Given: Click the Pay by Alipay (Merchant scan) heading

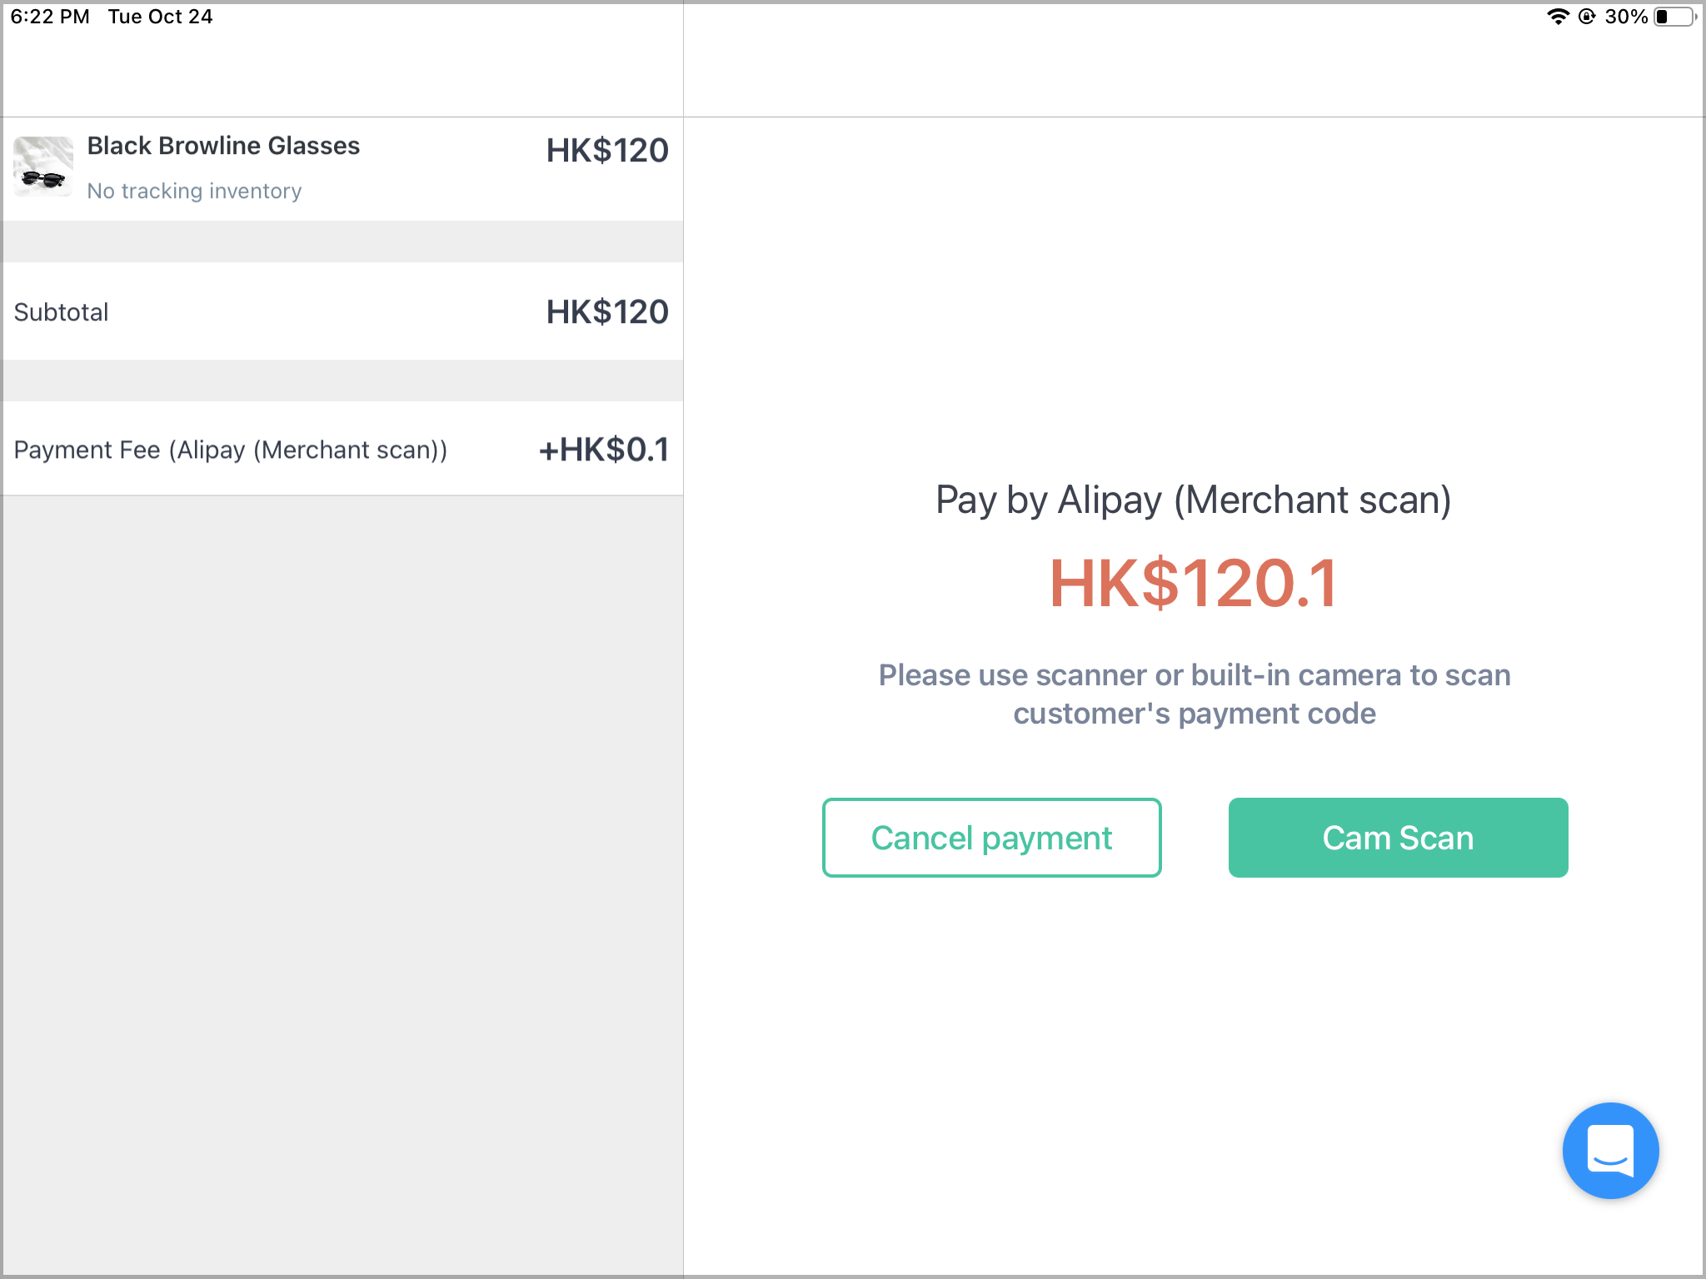Looking at the screenshot, I should coord(1194,500).
